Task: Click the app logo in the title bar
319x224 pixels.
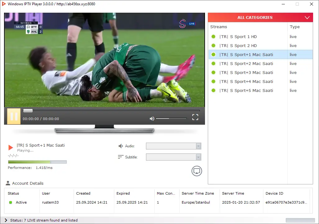Action: (4, 4)
